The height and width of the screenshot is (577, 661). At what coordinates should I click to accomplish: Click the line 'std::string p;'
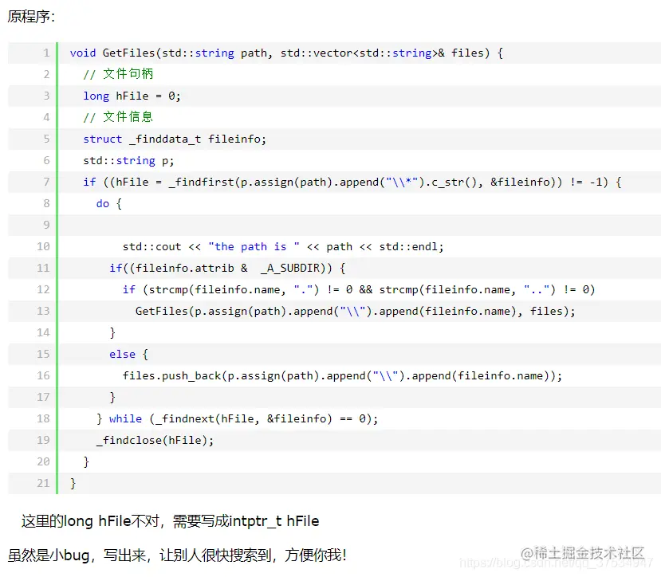coord(128,160)
